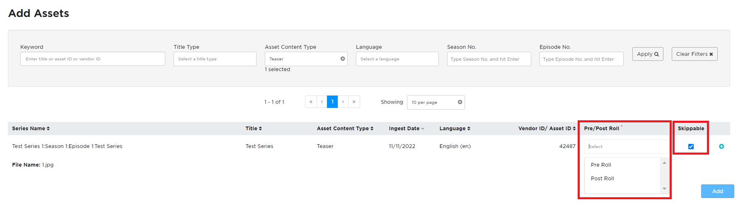The height and width of the screenshot is (203, 743).
Task: Clear the 10 per page selection
Action: (x=460, y=102)
